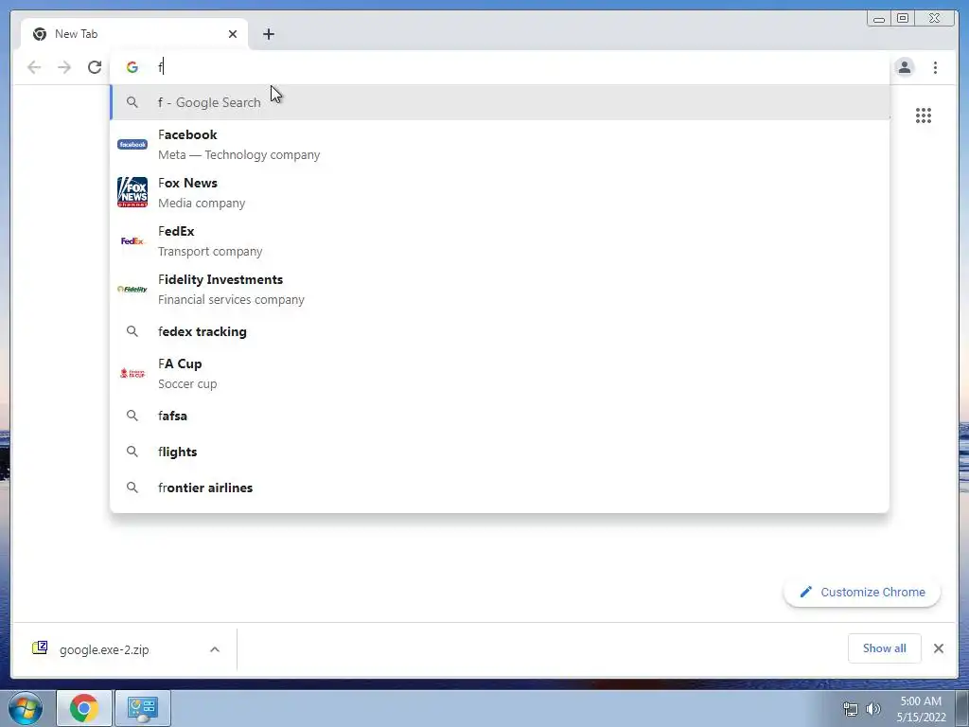Click the browser forward arrow
The width and height of the screenshot is (969, 727).
(64, 67)
